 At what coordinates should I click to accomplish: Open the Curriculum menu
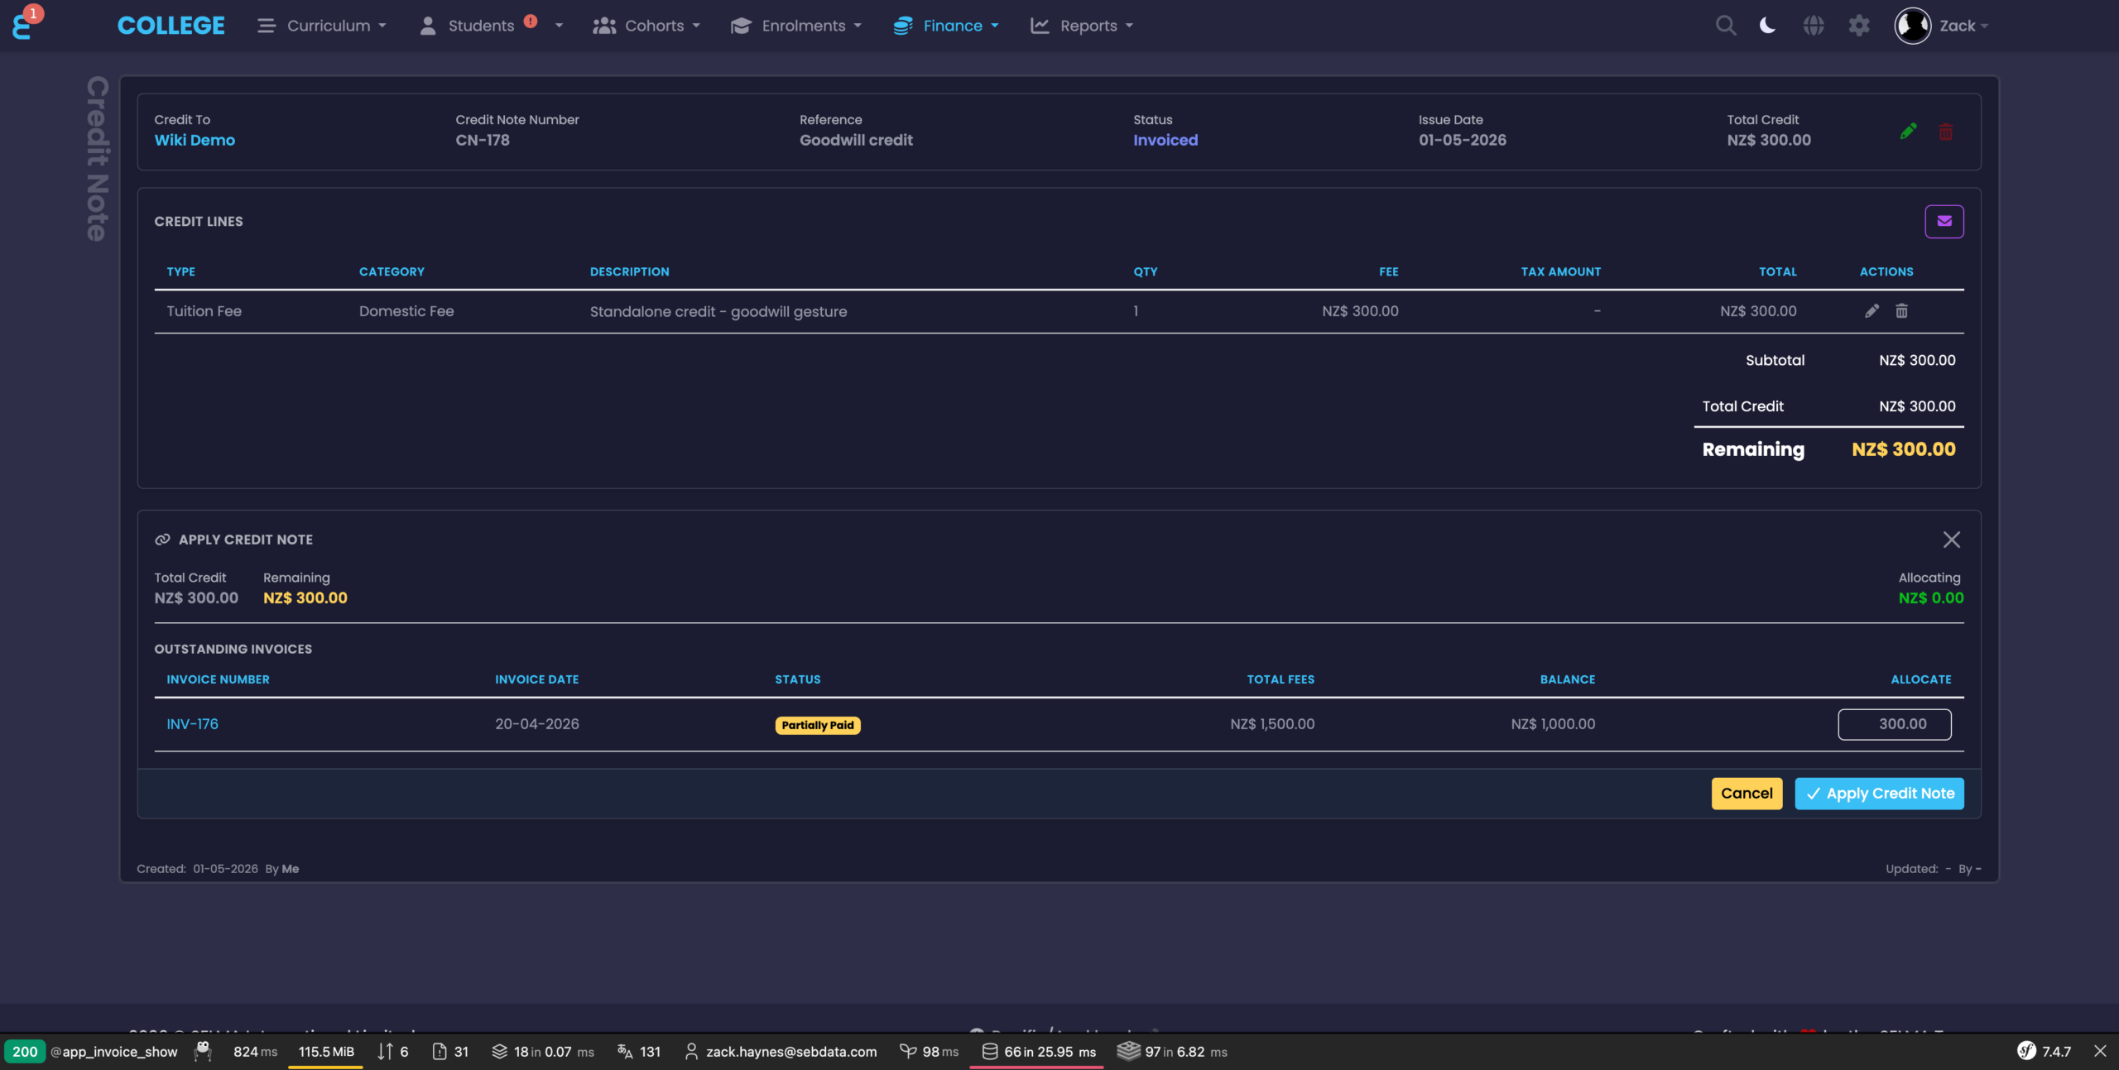[x=322, y=26]
